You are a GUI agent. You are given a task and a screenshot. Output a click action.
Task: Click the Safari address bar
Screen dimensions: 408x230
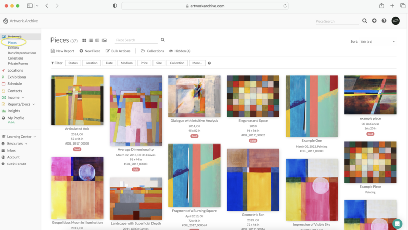coord(205,6)
